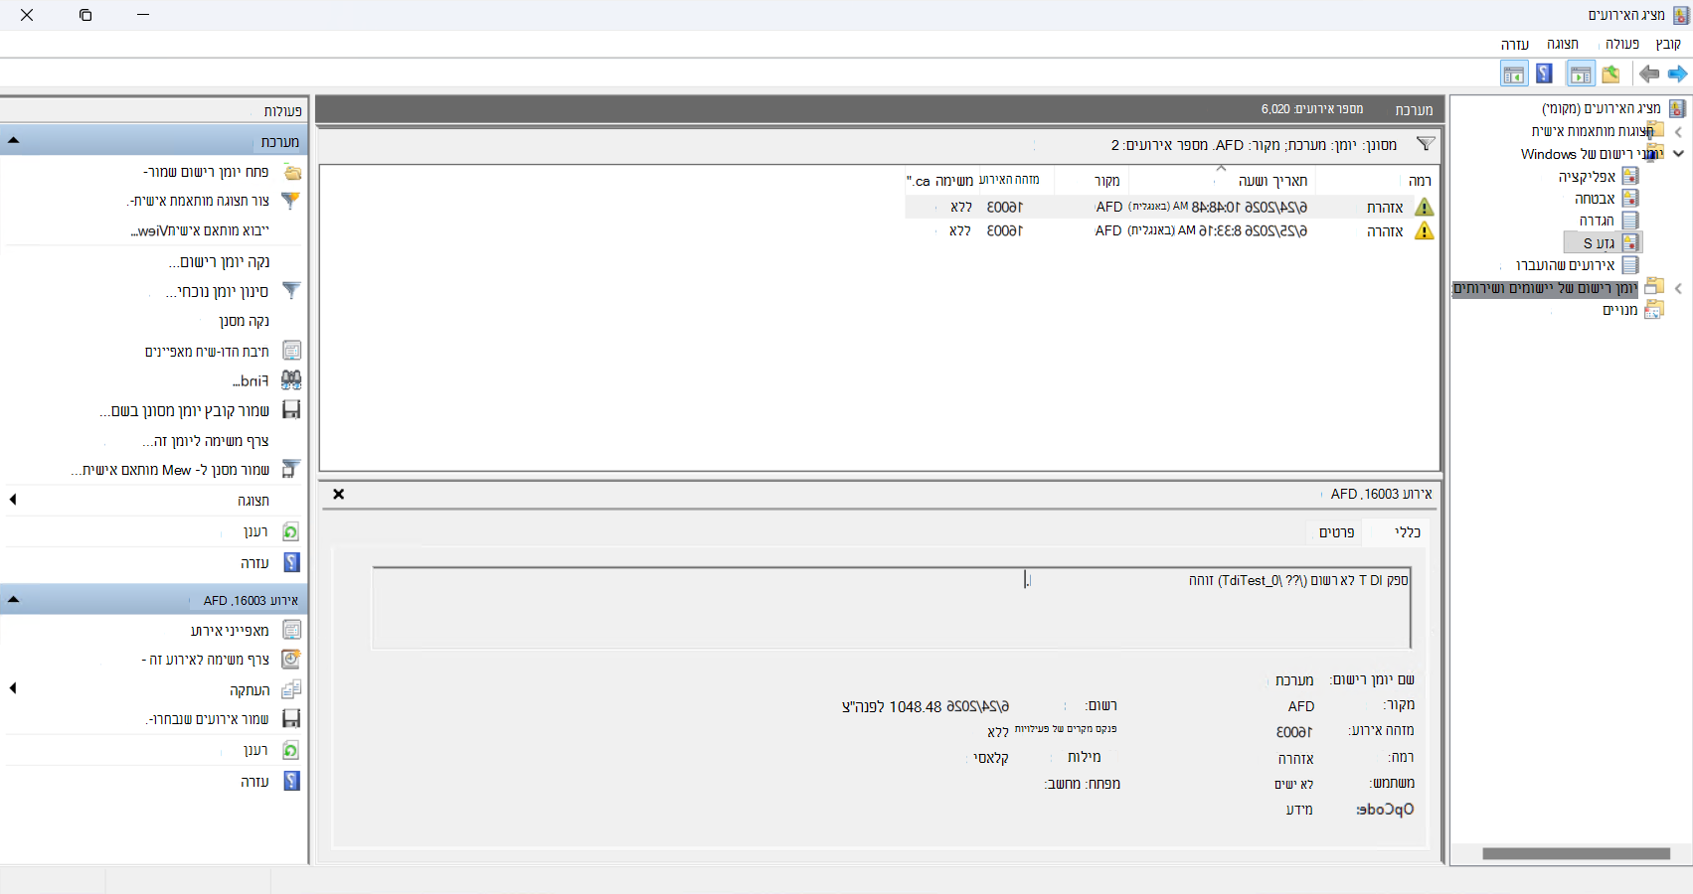Image resolution: width=1693 pixels, height=894 pixels.
Task: Click the קלאסי keywords value in the details
Action: (x=991, y=757)
